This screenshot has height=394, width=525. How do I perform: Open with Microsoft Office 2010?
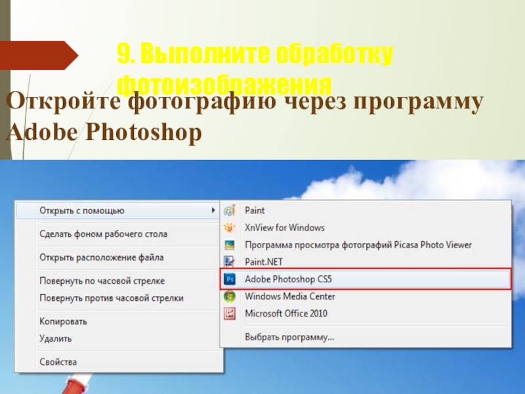[366, 314]
